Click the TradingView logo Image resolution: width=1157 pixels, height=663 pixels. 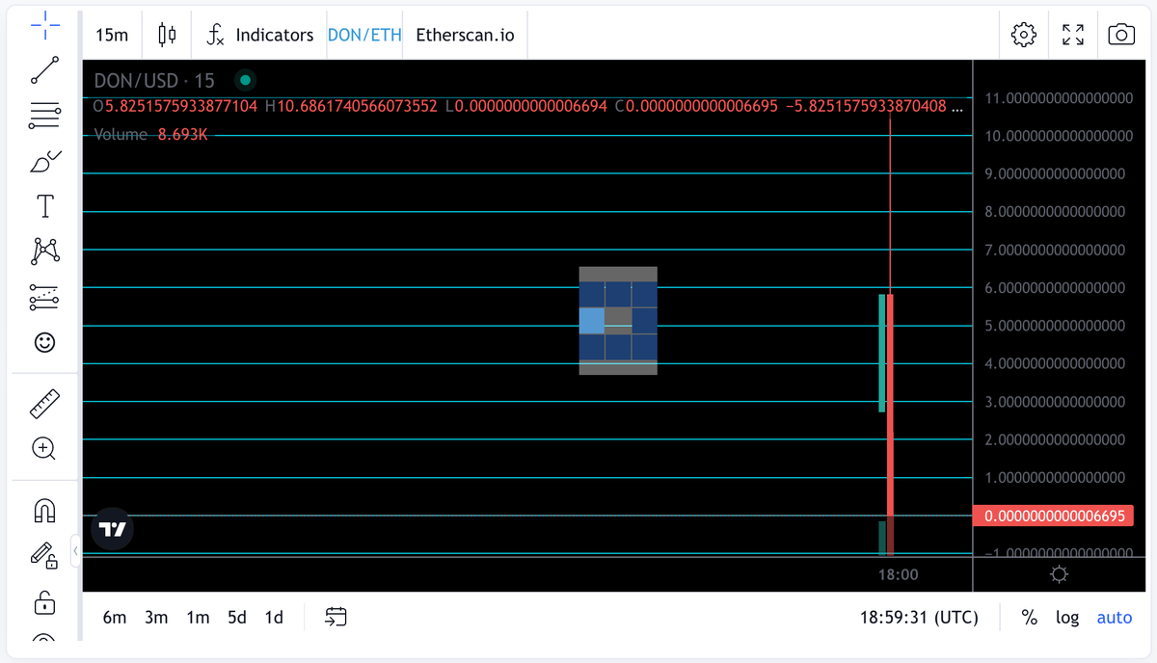pos(113,529)
